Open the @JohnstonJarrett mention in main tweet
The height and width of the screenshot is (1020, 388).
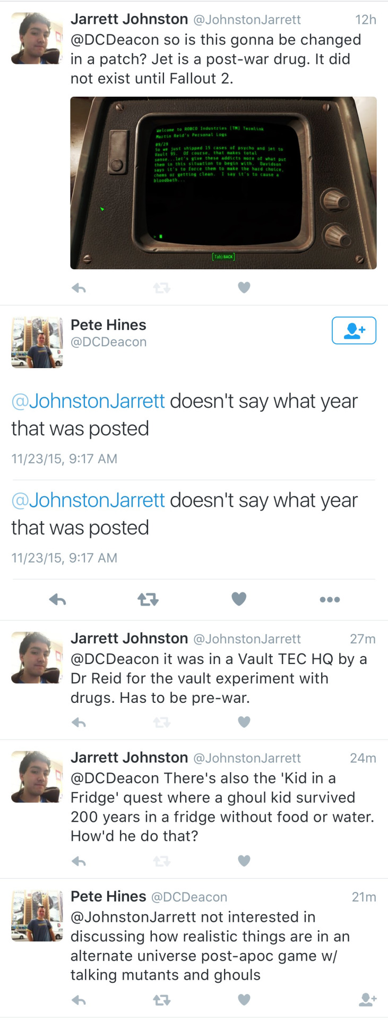[88, 401]
